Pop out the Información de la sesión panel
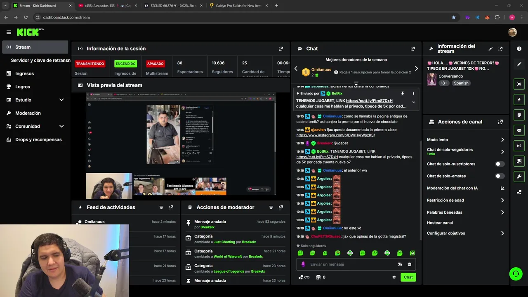The width and height of the screenshot is (528, 297). click(x=281, y=49)
